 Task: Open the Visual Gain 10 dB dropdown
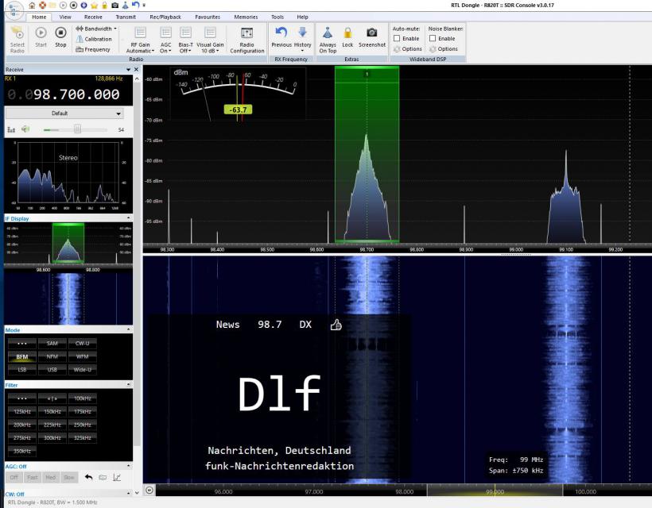point(210,40)
